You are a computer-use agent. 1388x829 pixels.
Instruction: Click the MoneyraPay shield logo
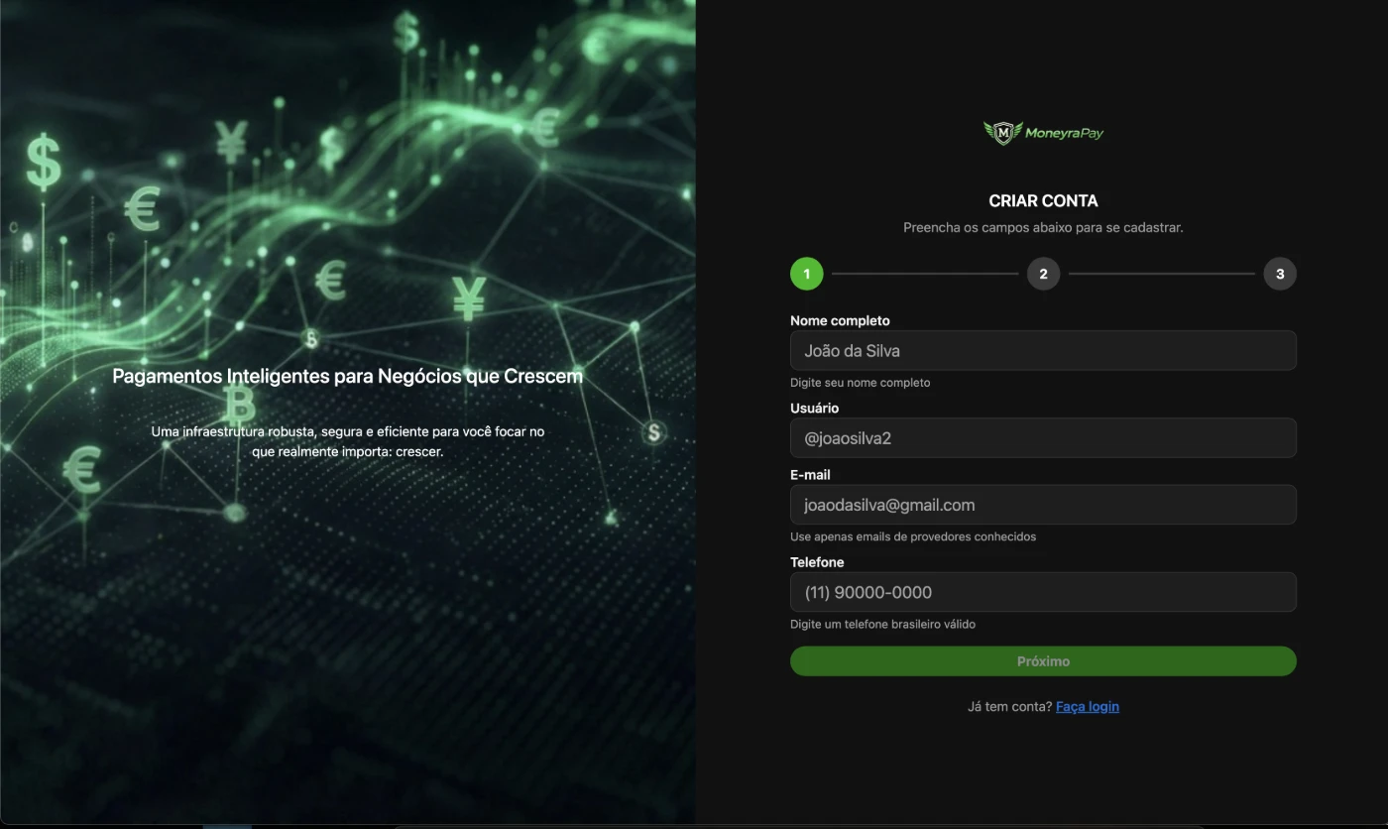1003,132
